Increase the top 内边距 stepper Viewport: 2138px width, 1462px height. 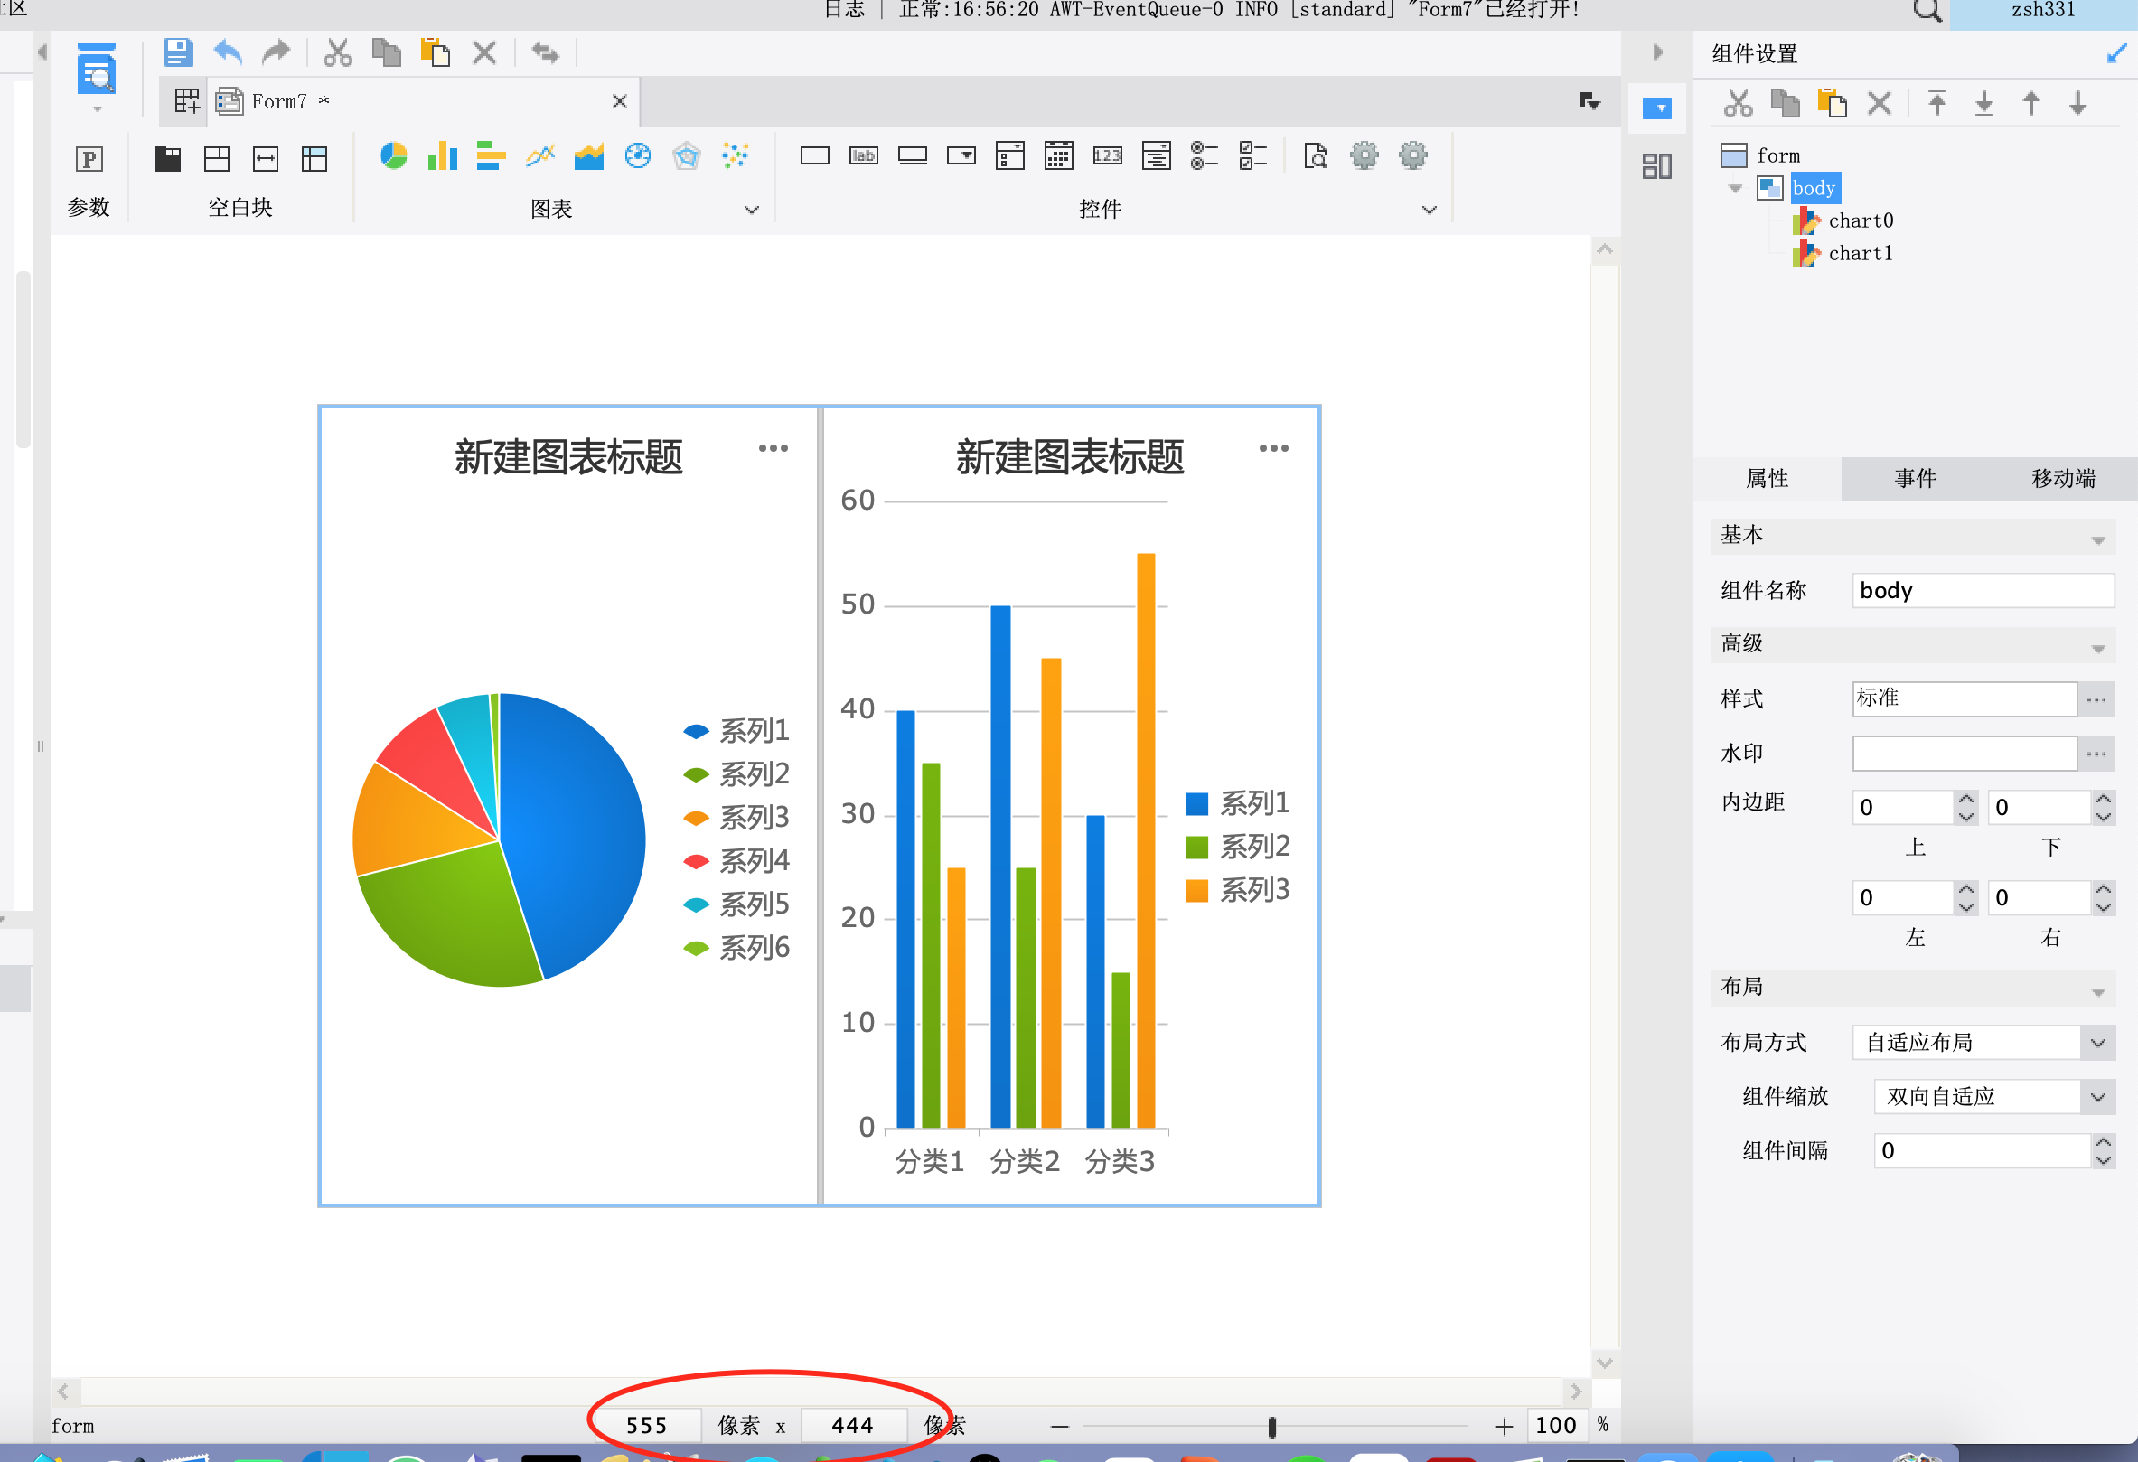(x=1966, y=800)
